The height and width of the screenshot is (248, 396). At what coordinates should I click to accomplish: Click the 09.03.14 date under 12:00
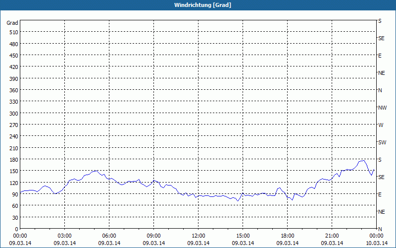[198, 243]
